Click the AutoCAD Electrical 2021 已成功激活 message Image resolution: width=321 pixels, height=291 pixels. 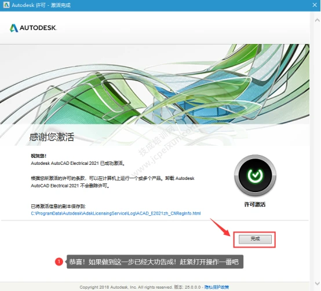coord(78,163)
